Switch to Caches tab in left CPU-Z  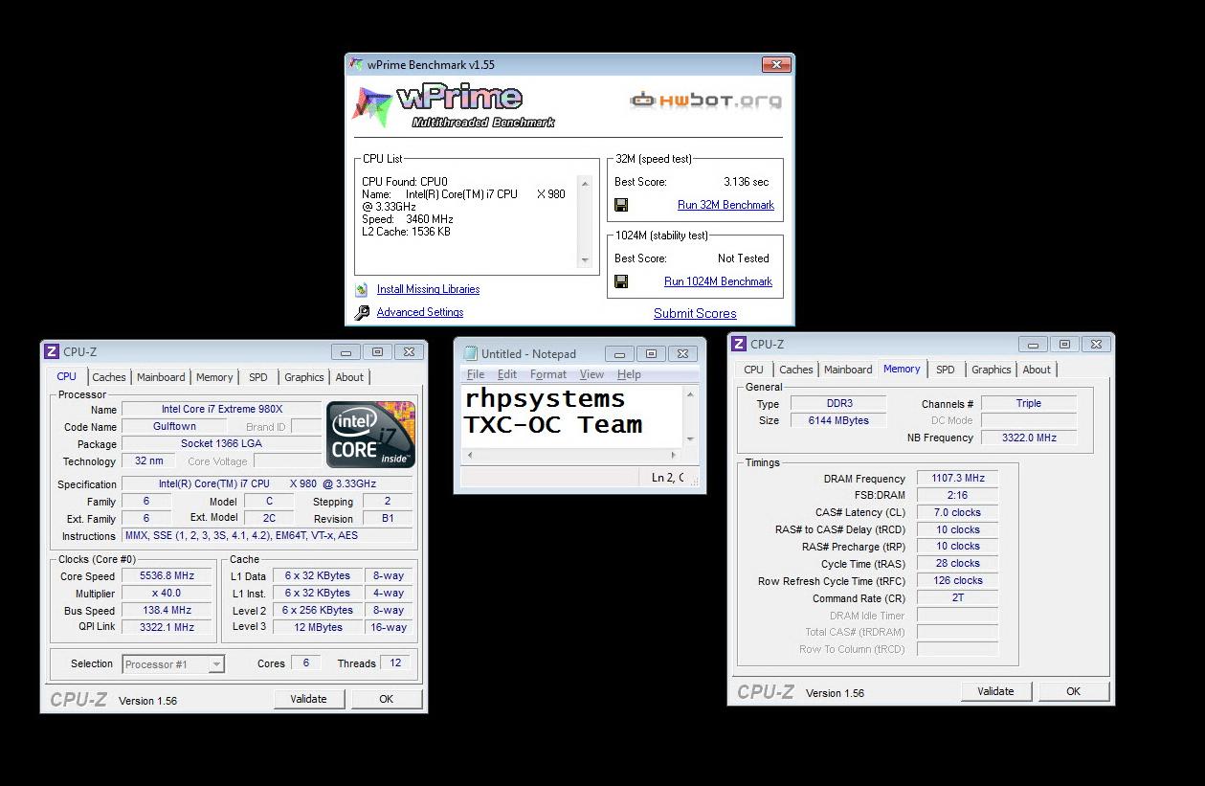[109, 377]
